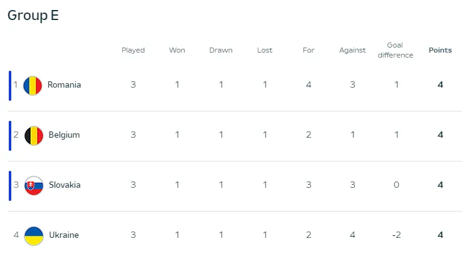
Task: Click the Goal difference column header
Action: click(x=396, y=50)
